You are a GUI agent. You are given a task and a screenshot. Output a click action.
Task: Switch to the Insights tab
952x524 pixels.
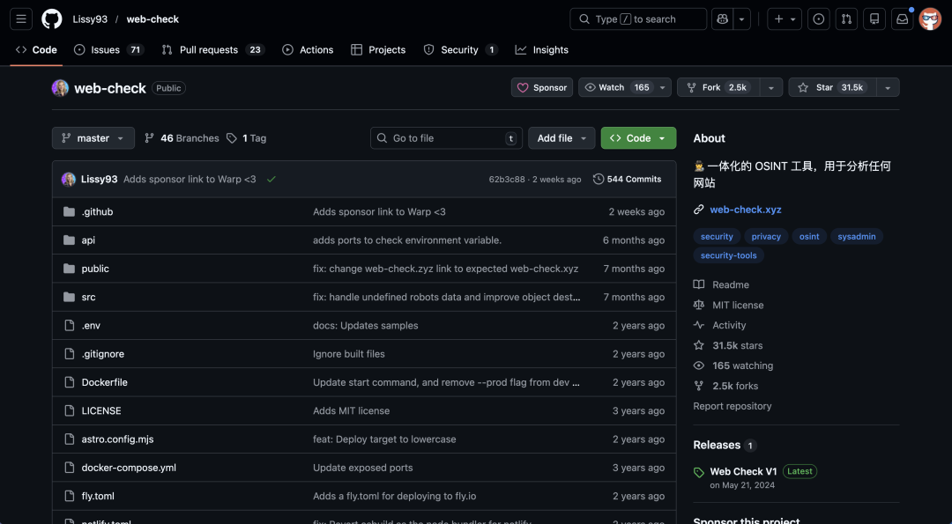(541, 49)
